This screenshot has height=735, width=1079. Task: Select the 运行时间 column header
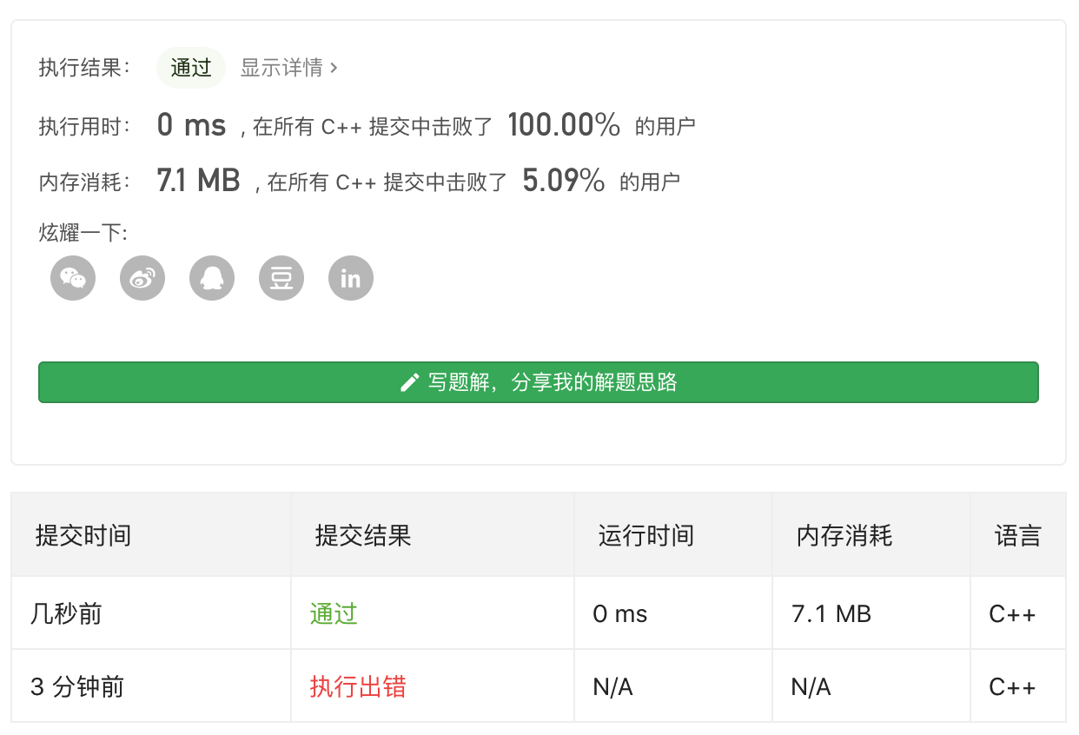(646, 535)
